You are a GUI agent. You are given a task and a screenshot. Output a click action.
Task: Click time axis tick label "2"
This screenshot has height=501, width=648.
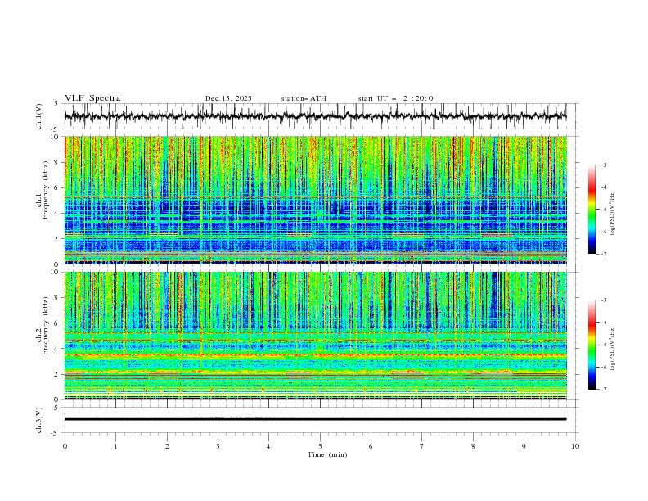167,446
